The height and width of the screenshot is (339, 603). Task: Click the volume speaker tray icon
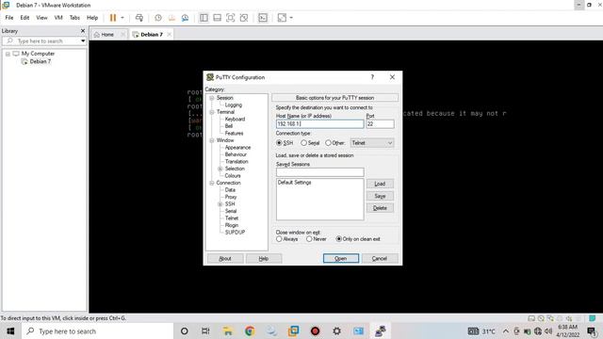pos(548,331)
